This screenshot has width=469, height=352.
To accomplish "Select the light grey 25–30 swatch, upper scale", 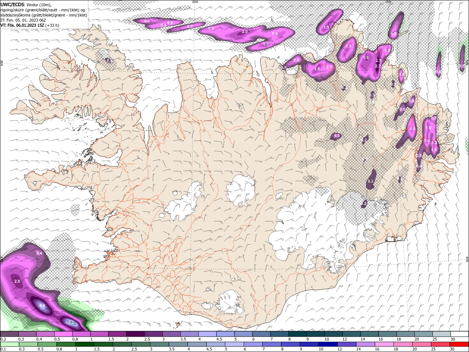I will click(442, 334).
